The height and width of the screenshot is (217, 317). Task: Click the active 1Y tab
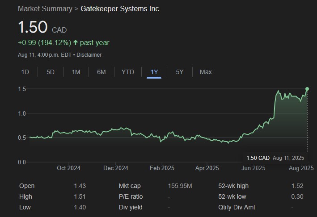coord(154,72)
